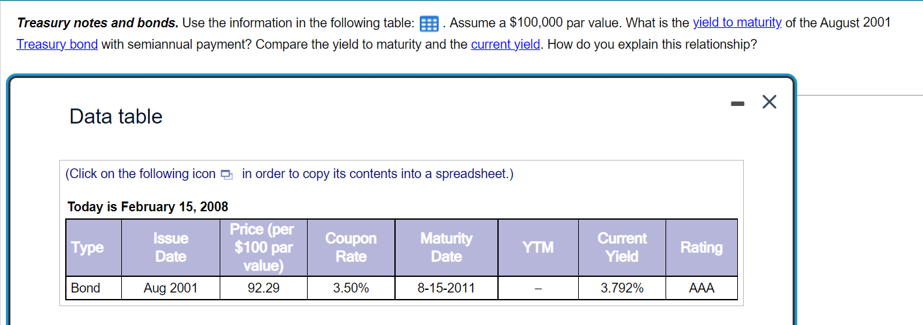Click the Price per $100 par header
This screenshot has width=923, height=325.
point(263,248)
